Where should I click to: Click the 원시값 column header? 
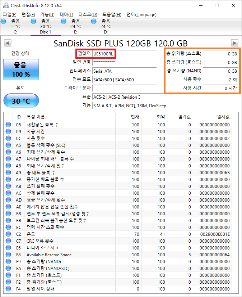212,117
